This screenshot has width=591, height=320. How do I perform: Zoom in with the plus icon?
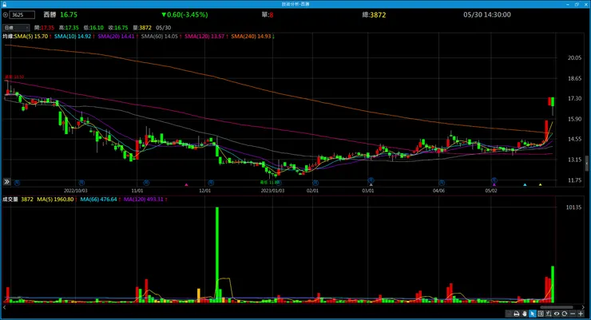(581, 314)
